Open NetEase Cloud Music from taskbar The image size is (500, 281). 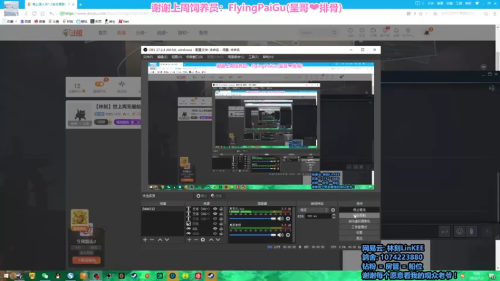point(198,275)
